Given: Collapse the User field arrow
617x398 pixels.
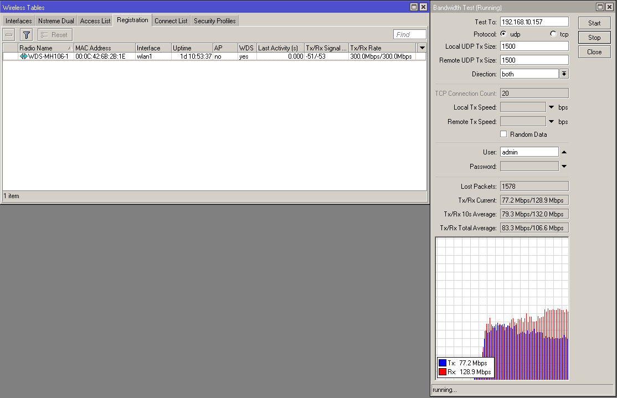Looking at the screenshot, I should tap(564, 152).
